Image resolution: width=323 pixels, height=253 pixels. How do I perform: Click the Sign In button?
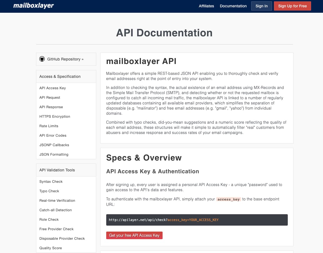[261, 6]
